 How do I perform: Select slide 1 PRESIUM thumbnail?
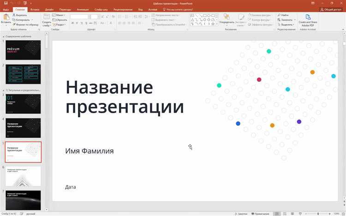pyautogui.click(x=23, y=50)
